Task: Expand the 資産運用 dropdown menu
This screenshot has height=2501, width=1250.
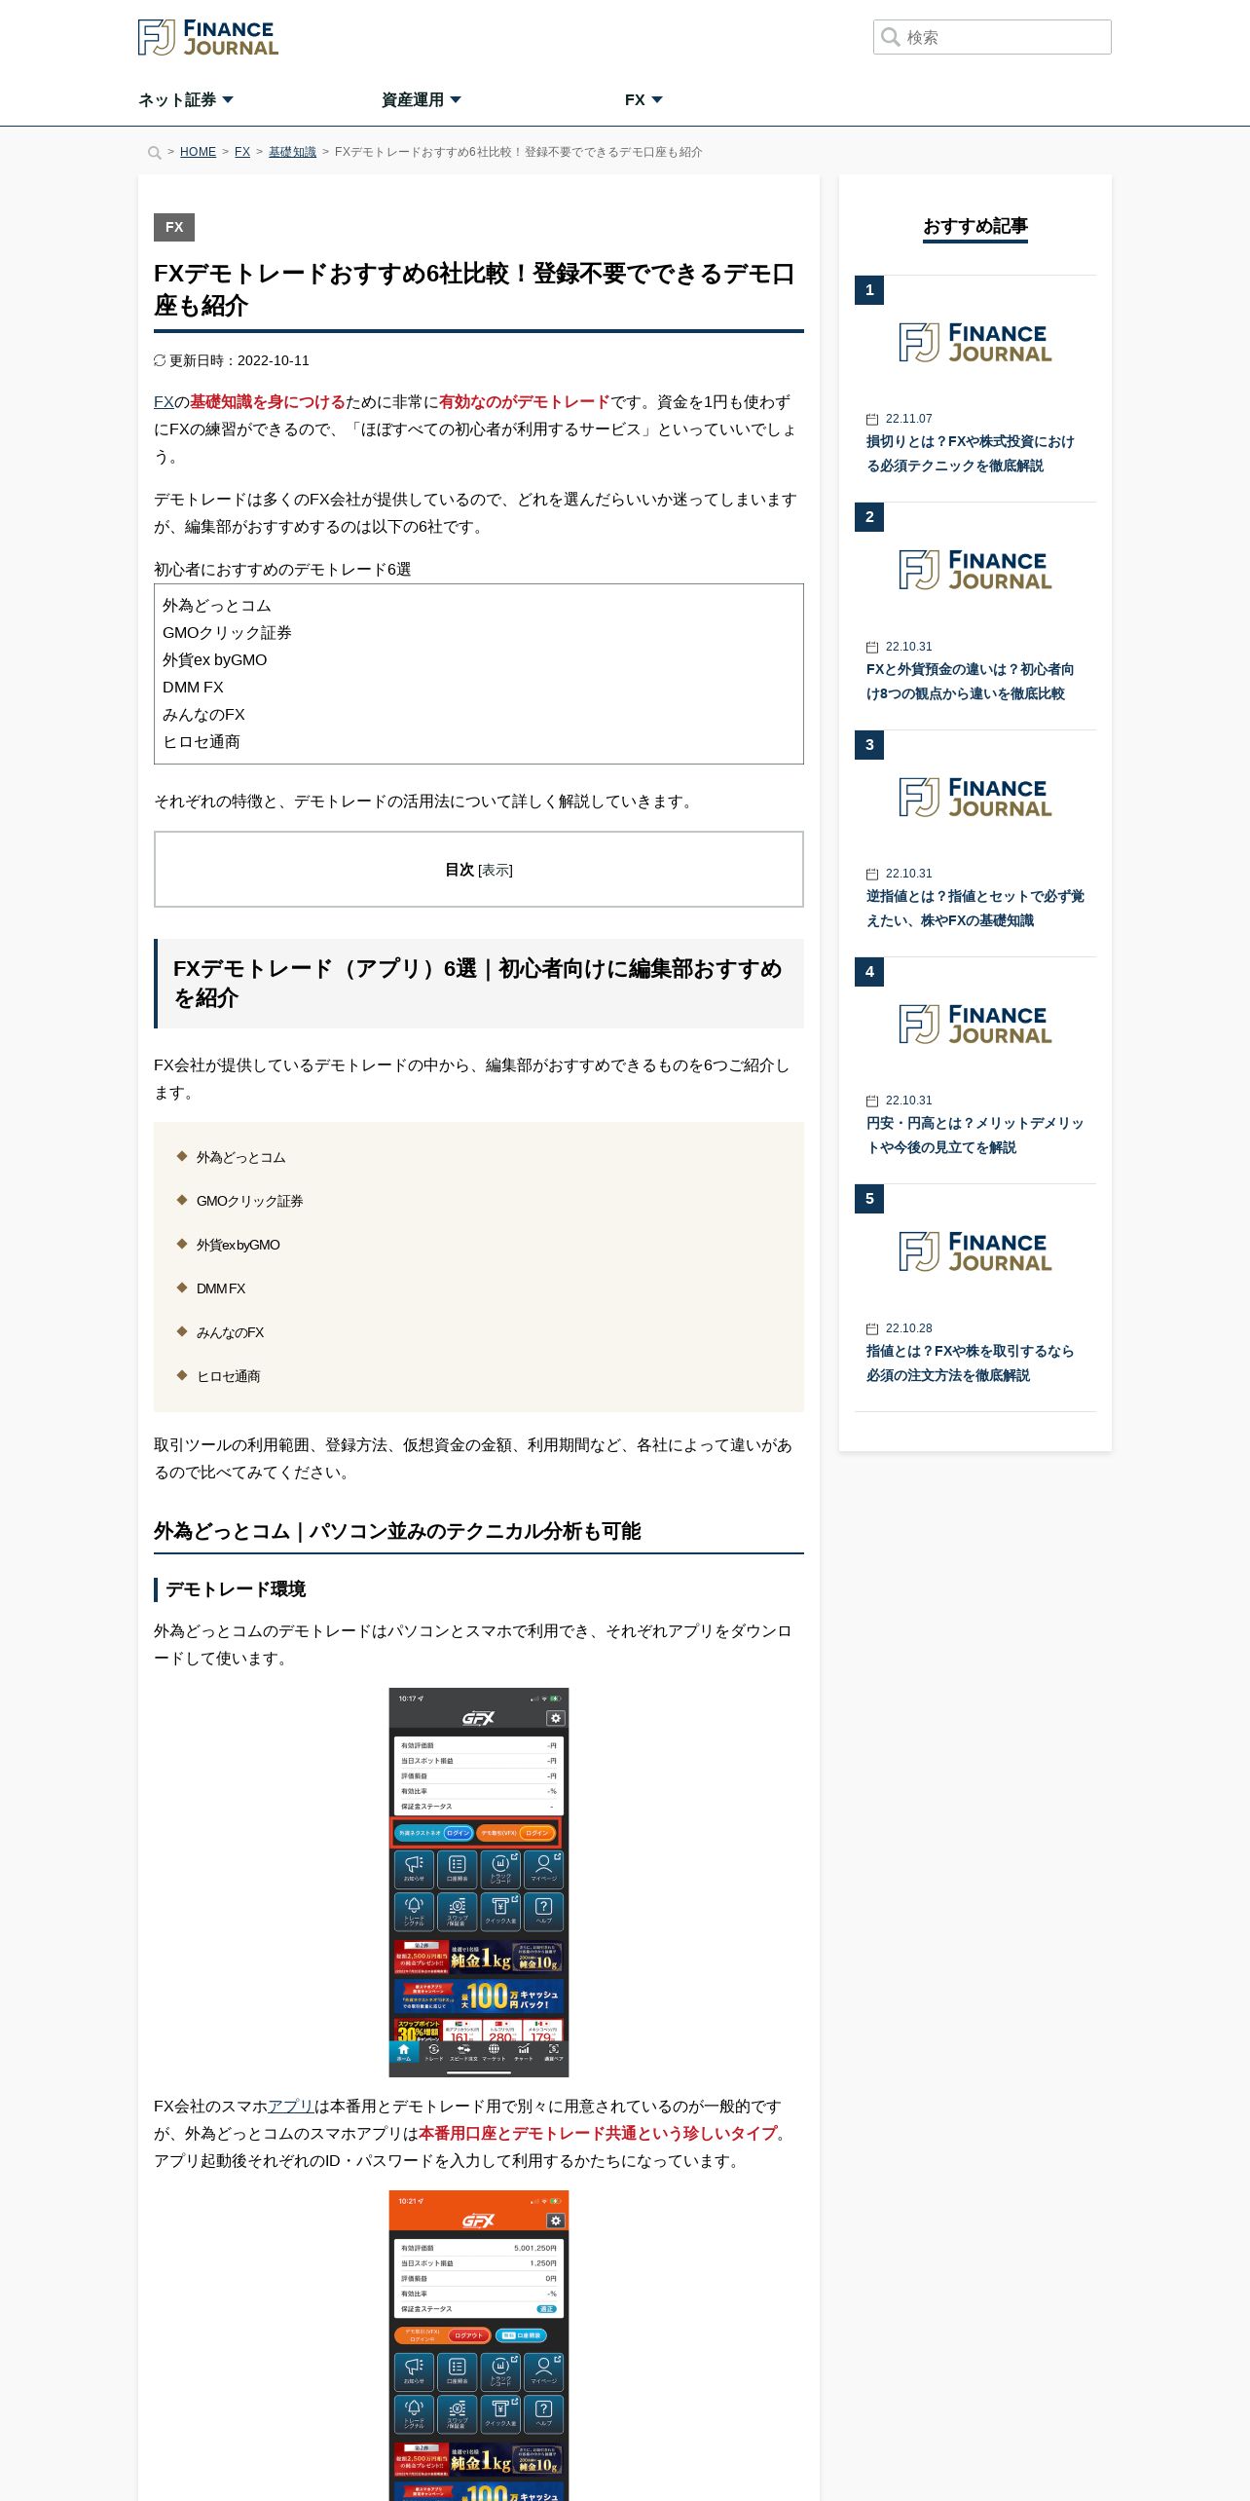Action: pyautogui.click(x=422, y=99)
